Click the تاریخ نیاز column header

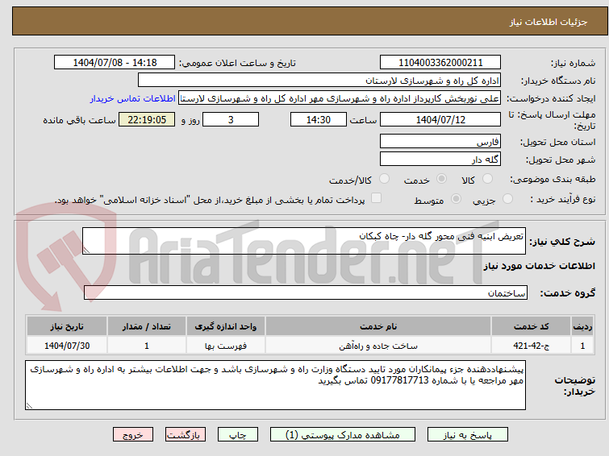click(67, 326)
